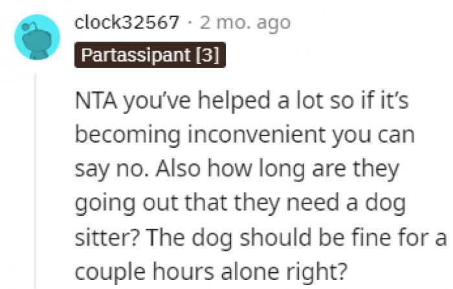Screen dimensions: 453x289
Task: Open the clock32567 username profile link
Action: pyautogui.click(x=127, y=23)
